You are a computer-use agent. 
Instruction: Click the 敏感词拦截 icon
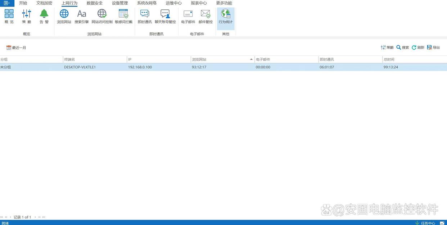123,17
